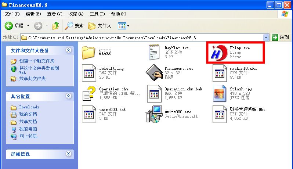Select the mxskin18.skn file icon

click(220, 73)
